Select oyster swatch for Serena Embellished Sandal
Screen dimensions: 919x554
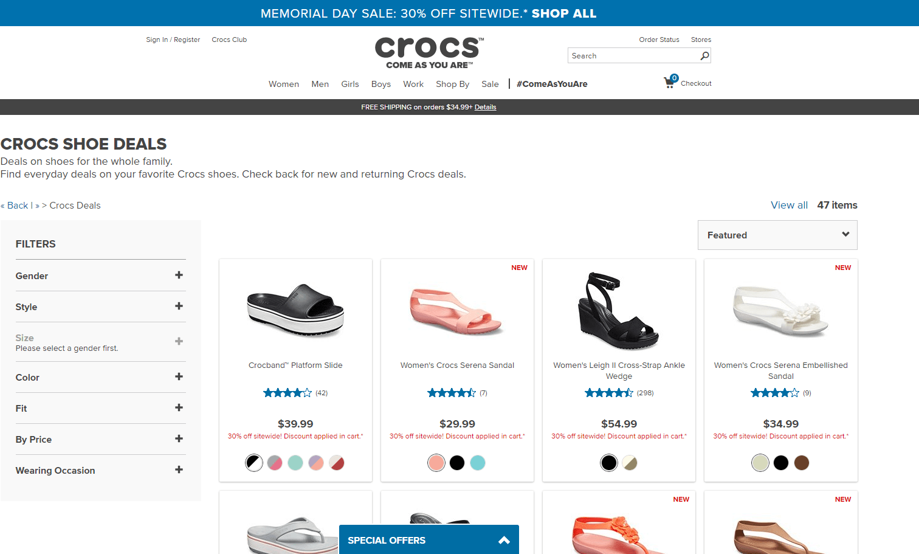(760, 463)
